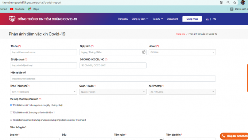
Task: Open the Tỉnh / Thành phố dropdown
Action: pos(43,92)
